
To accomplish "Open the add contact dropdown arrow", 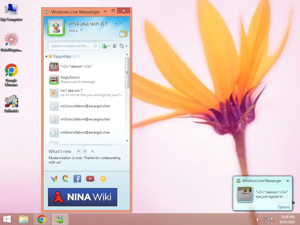I will (x=109, y=46).
